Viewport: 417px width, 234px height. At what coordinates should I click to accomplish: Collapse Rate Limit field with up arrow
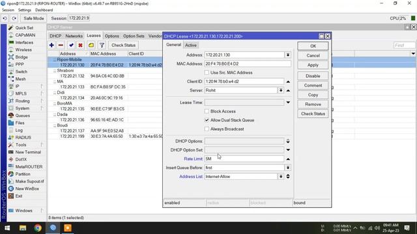pos(288,159)
